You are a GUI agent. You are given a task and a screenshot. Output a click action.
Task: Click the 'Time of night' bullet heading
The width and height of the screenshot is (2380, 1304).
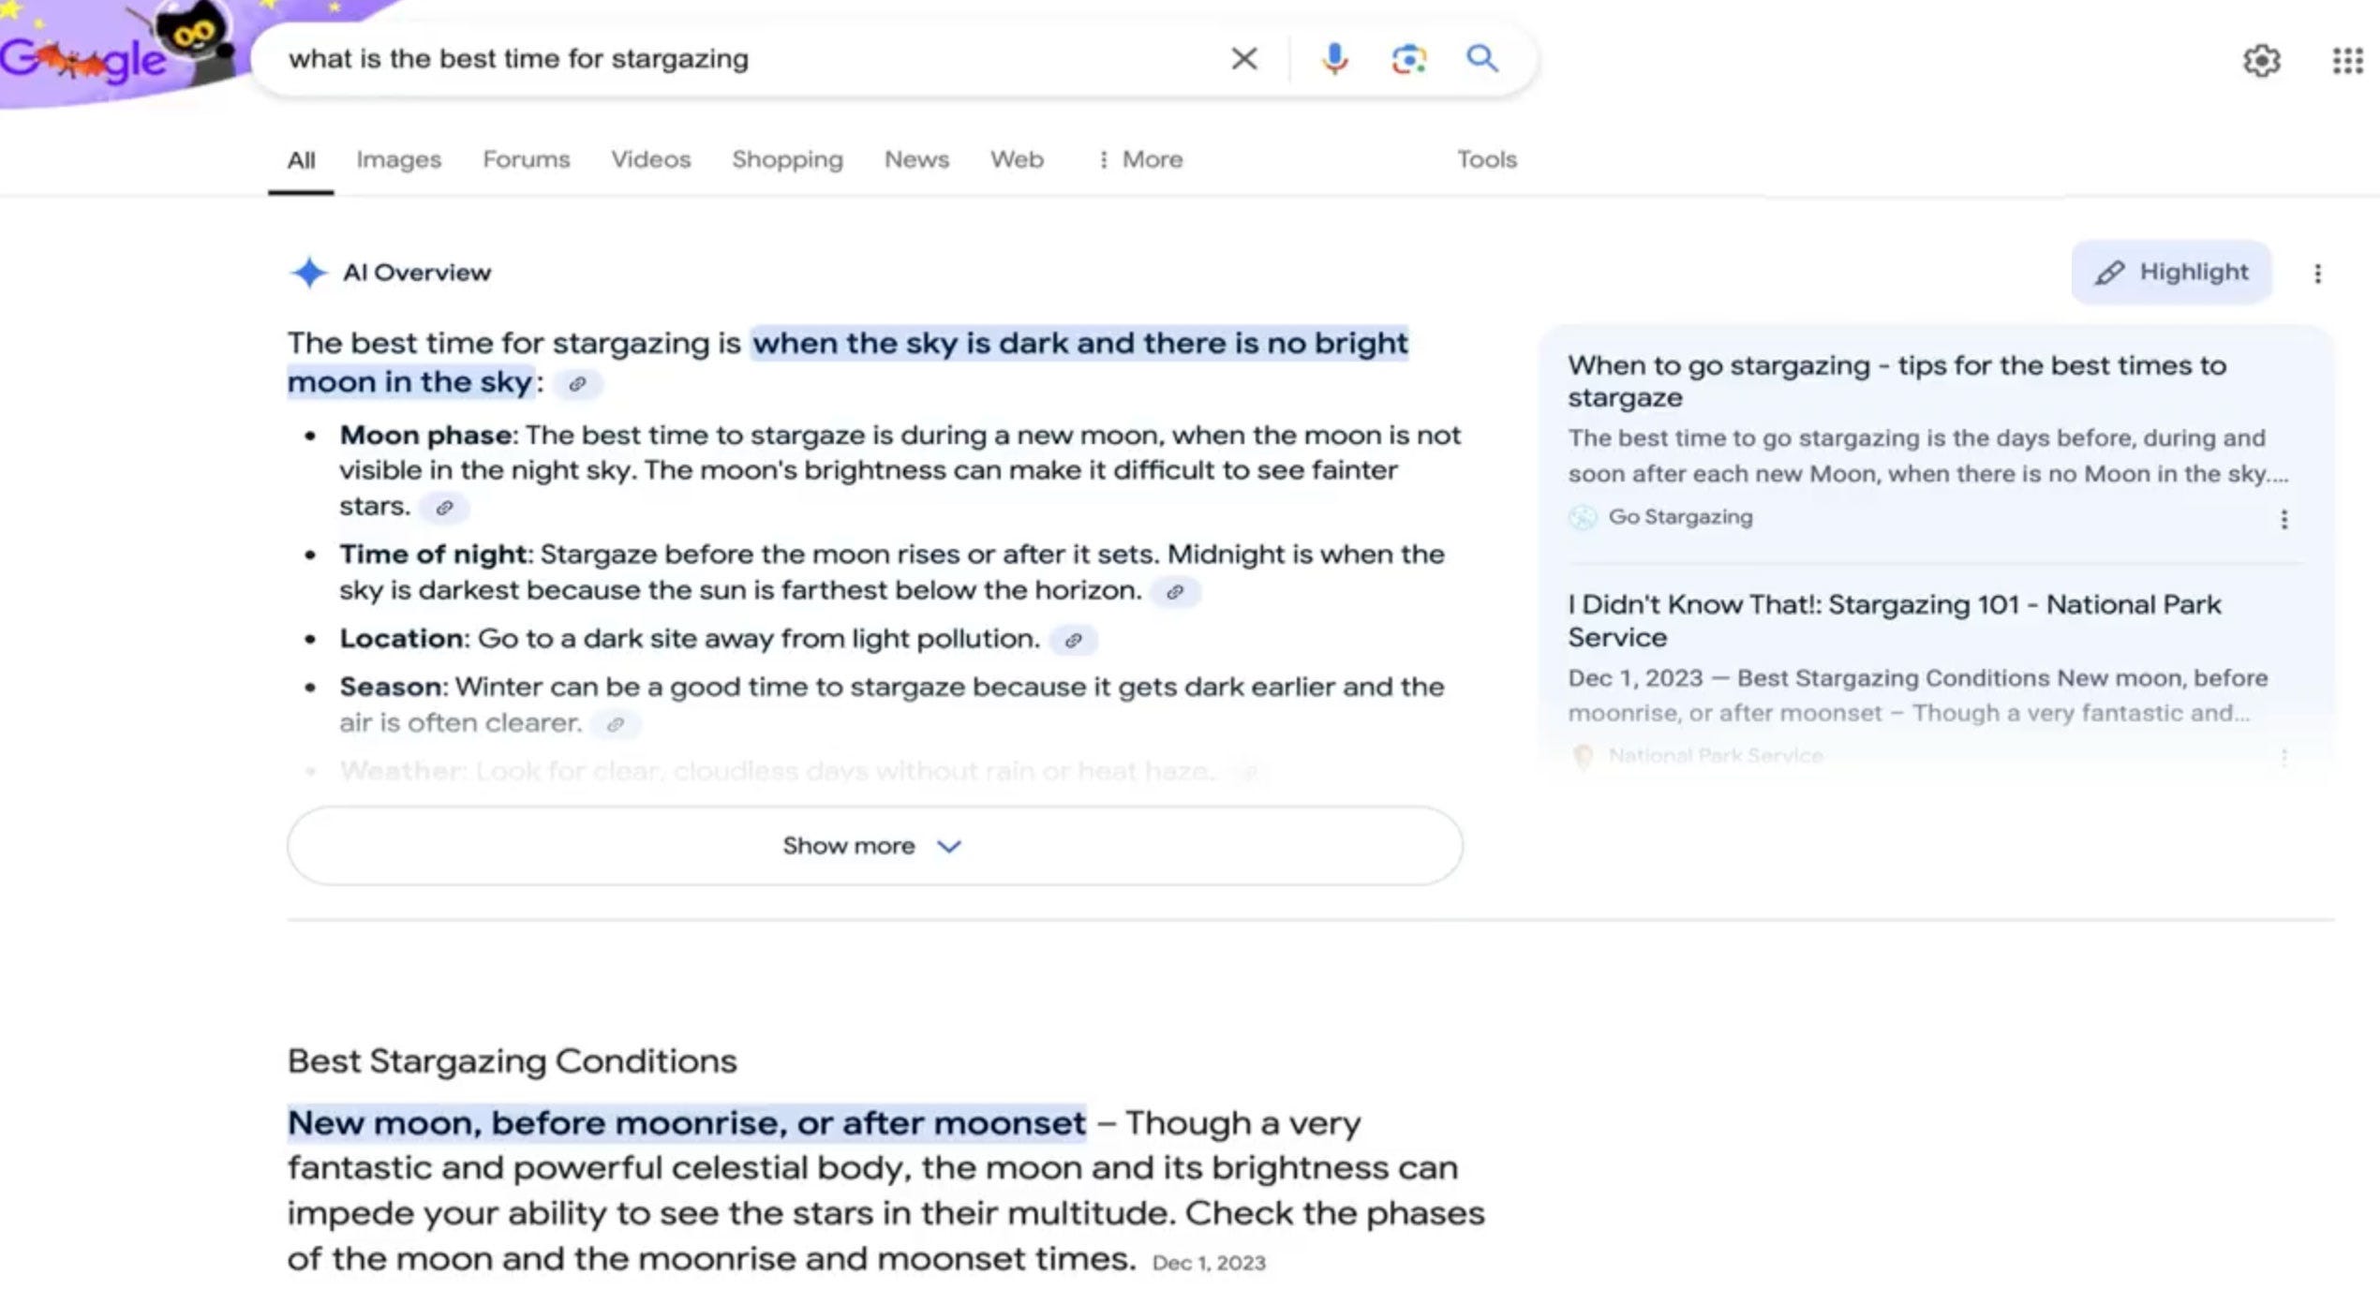pos(433,555)
